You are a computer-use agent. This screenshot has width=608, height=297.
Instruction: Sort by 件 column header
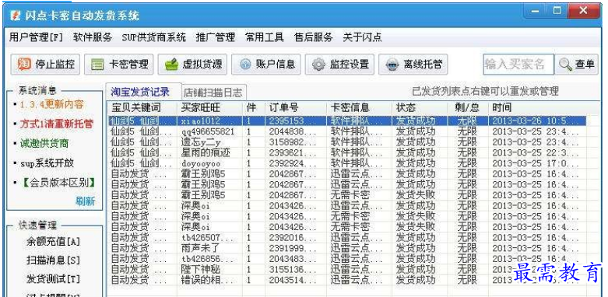(251, 107)
